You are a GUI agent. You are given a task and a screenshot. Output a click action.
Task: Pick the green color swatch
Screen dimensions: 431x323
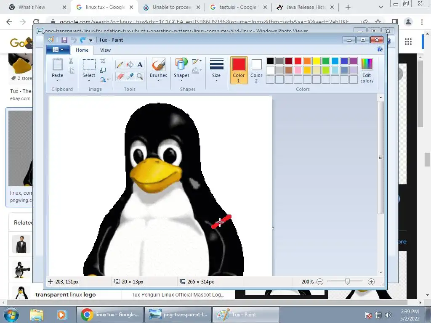point(326,61)
